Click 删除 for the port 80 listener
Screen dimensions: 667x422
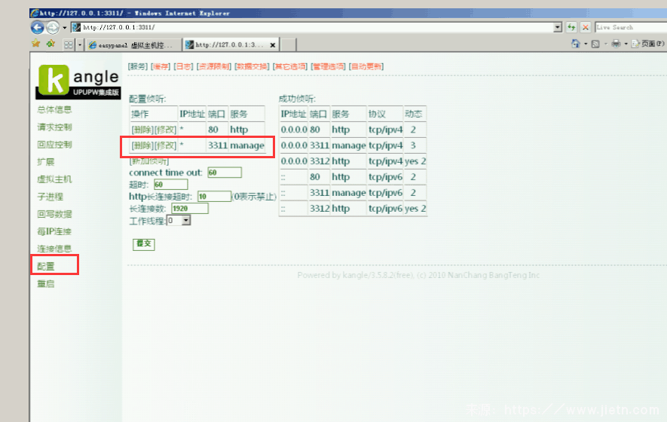tap(142, 130)
